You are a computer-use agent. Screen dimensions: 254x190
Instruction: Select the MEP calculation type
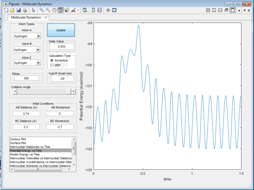52,65
